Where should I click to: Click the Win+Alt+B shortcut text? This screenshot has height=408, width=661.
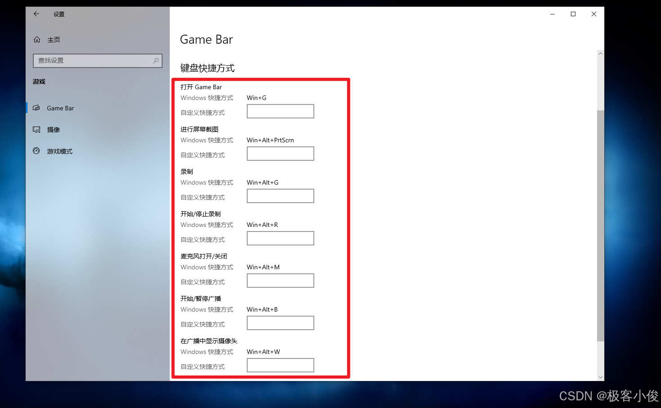point(262,309)
